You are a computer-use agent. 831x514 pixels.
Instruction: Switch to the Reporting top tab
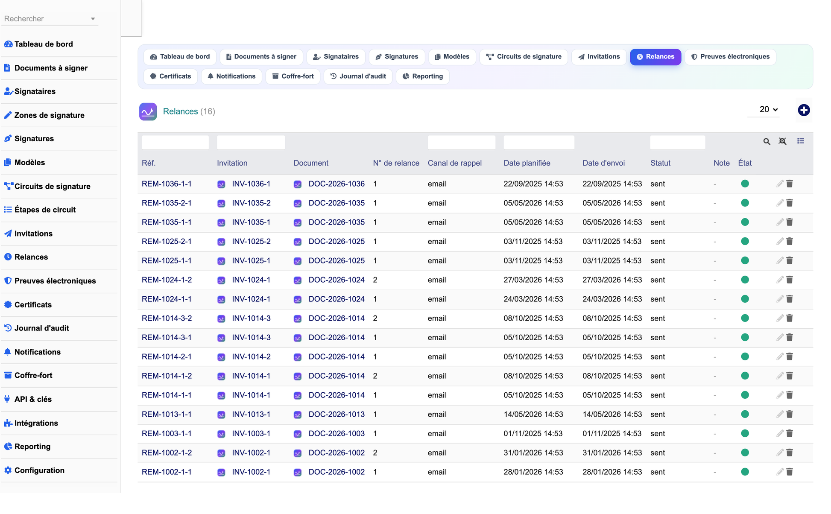coord(422,76)
